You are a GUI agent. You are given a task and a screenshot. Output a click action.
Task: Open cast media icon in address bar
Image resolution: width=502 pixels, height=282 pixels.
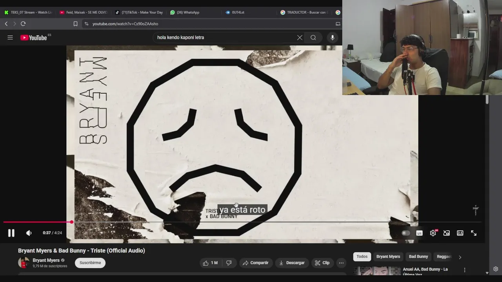click(338, 24)
